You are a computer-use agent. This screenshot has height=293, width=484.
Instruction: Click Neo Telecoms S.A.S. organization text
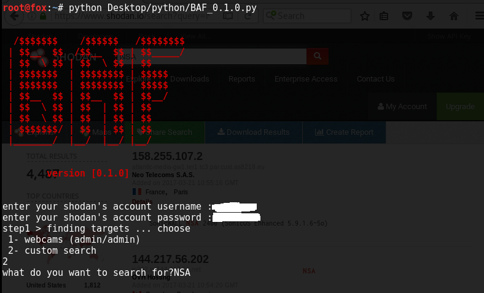click(x=163, y=175)
